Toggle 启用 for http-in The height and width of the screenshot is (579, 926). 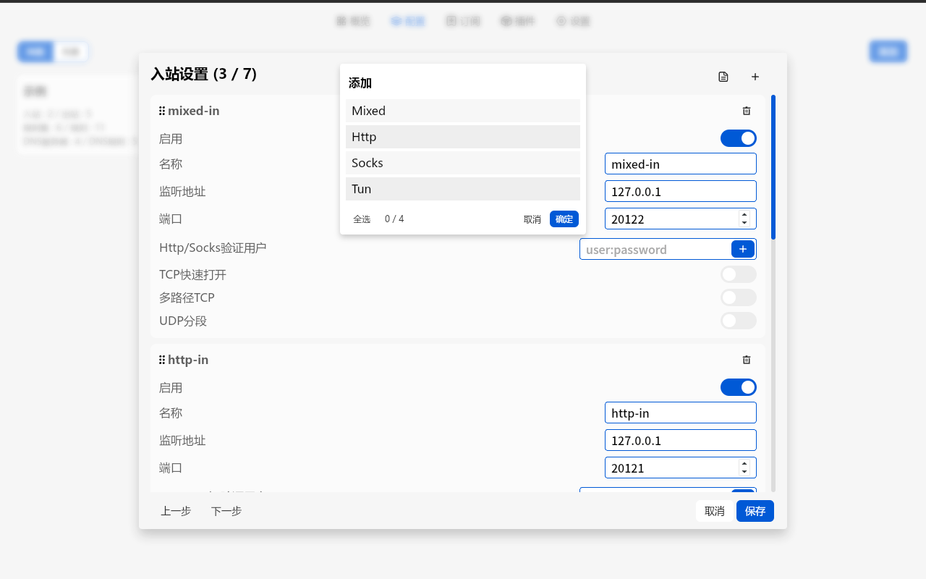pos(739,387)
